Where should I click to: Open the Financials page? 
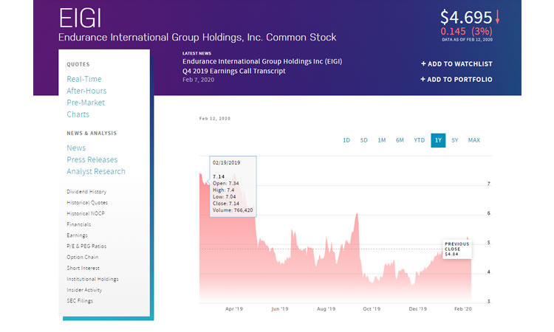(x=79, y=224)
